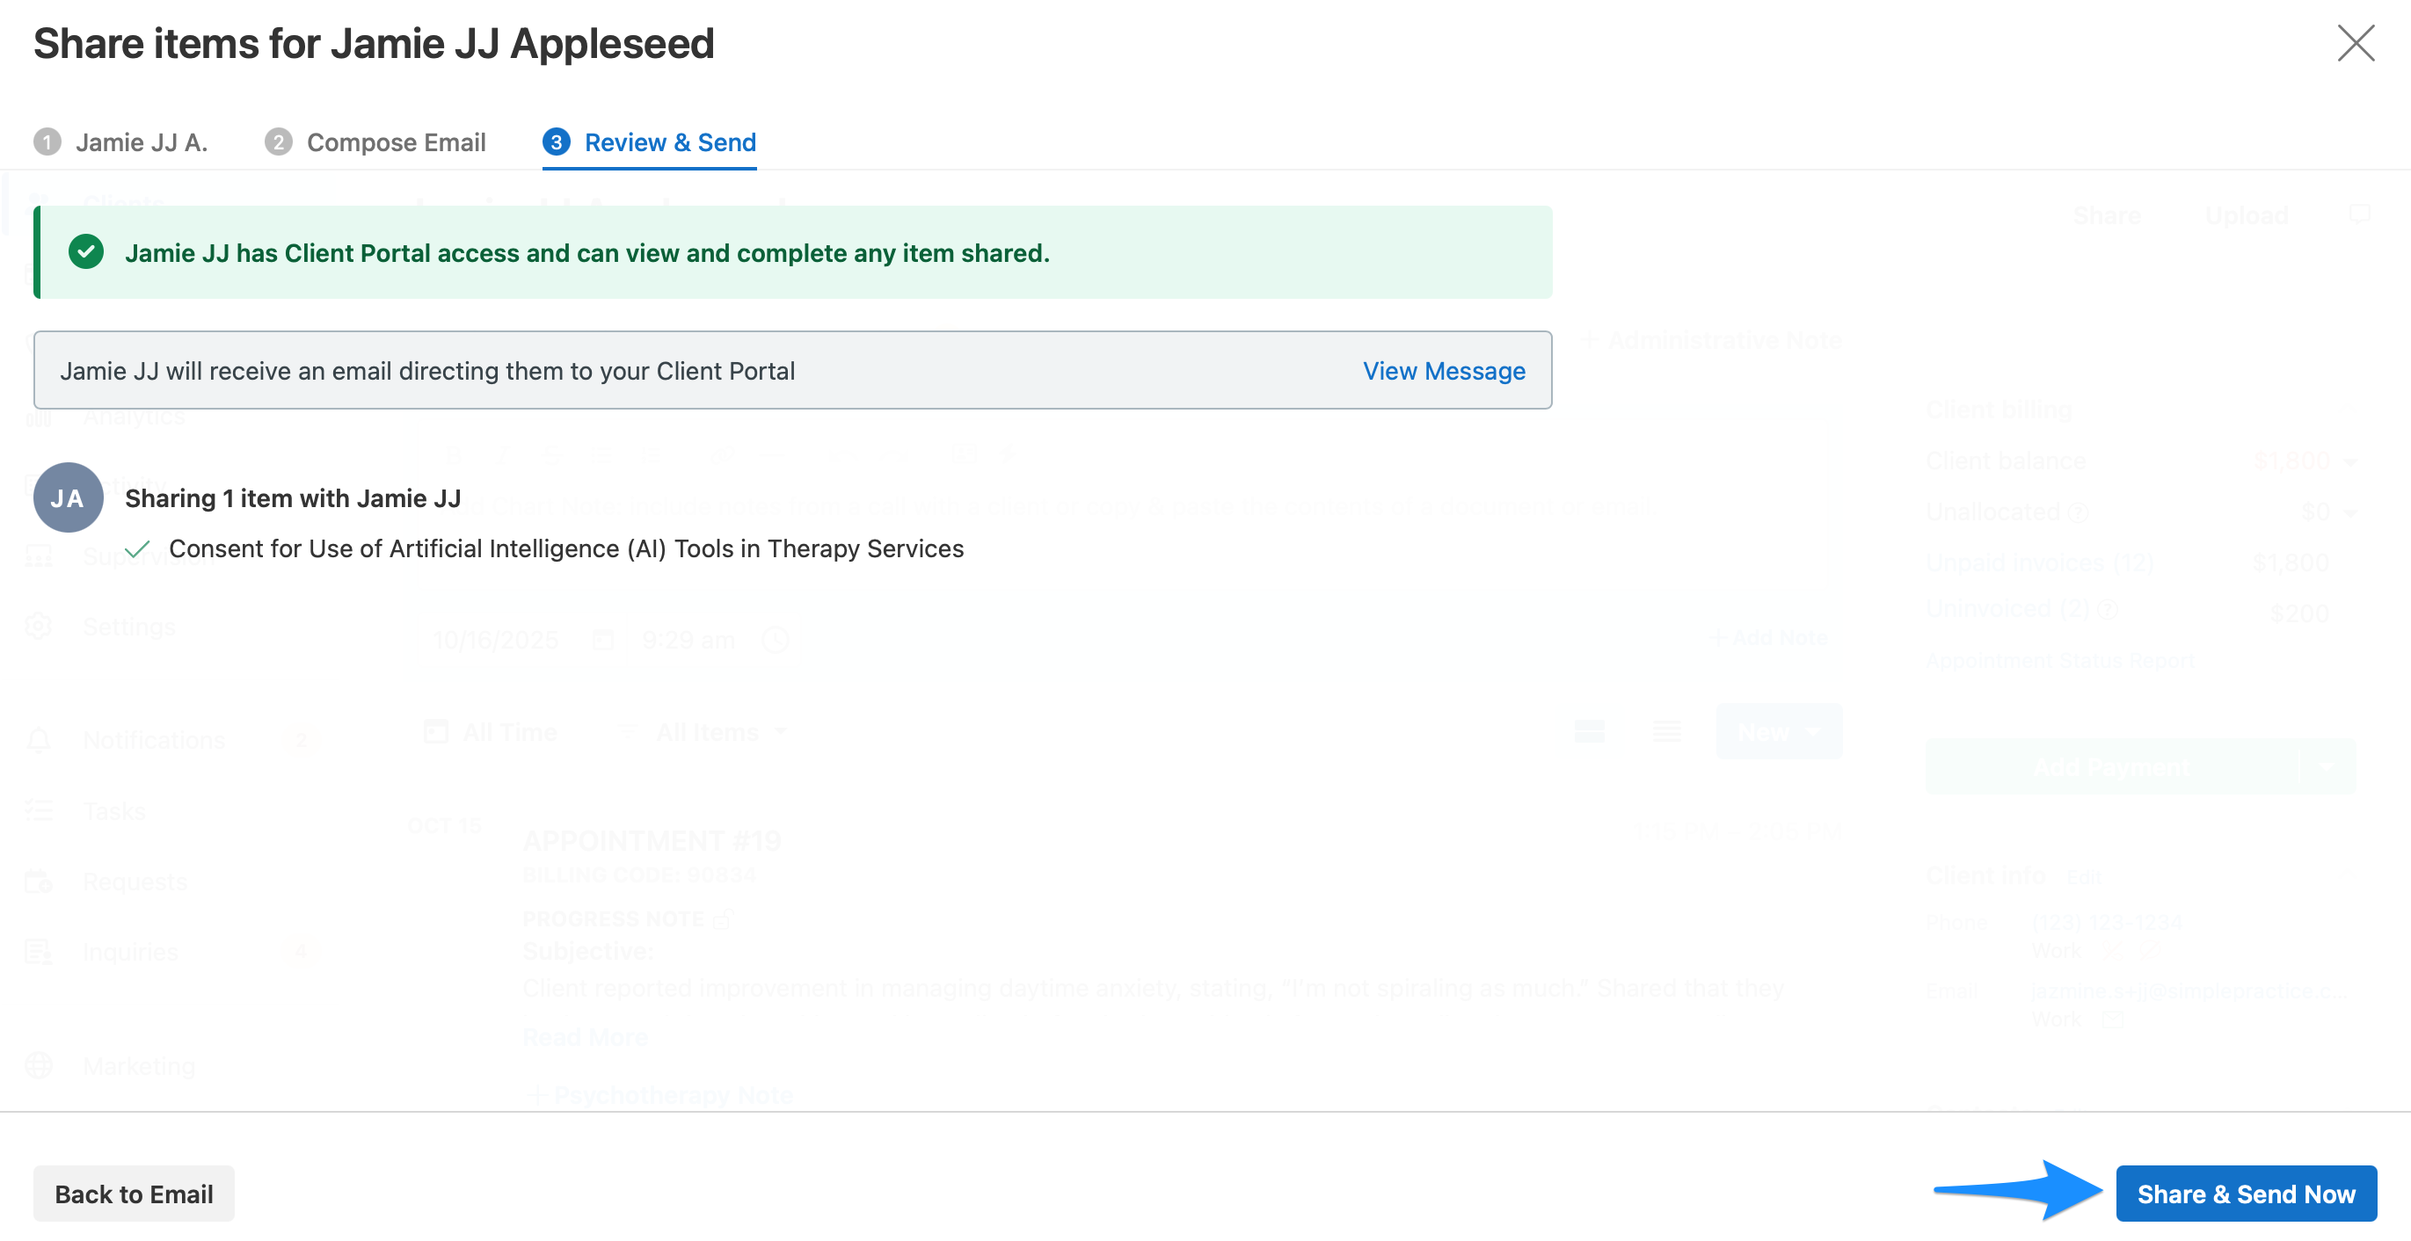Select the Review & Send tab
Screen dimensions: 2411x1241
pos(669,142)
